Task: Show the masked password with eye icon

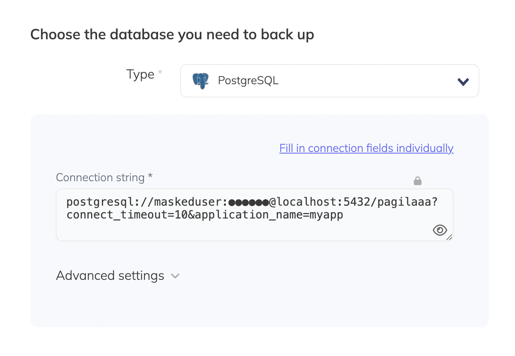Action: (x=440, y=230)
